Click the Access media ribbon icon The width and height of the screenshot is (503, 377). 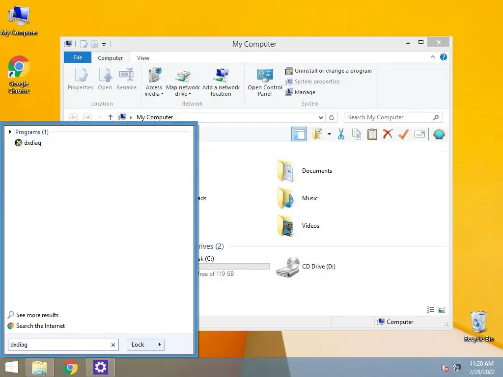tap(154, 82)
